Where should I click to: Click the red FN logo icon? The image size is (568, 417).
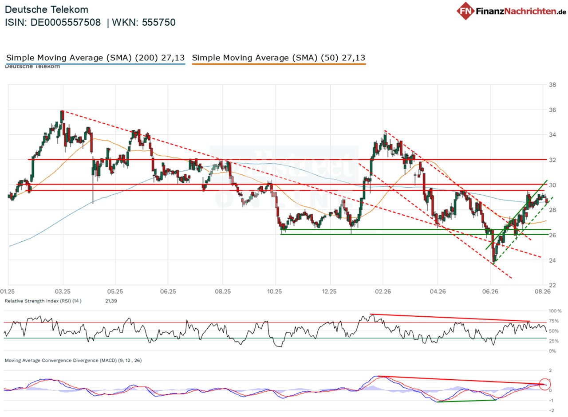pyautogui.click(x=465, y=11)
